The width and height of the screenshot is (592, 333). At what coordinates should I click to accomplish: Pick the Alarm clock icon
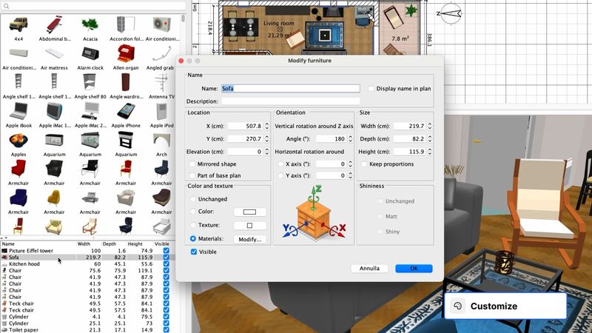pyautogui.click(x=90, y=53)
